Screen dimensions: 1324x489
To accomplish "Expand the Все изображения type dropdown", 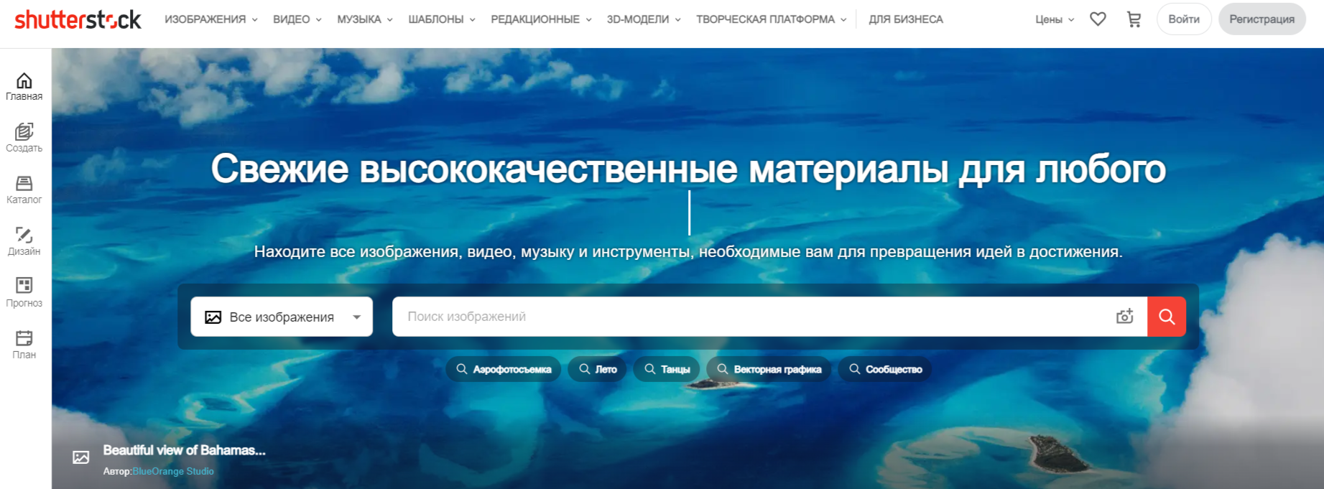I will [x=282, y=317].
